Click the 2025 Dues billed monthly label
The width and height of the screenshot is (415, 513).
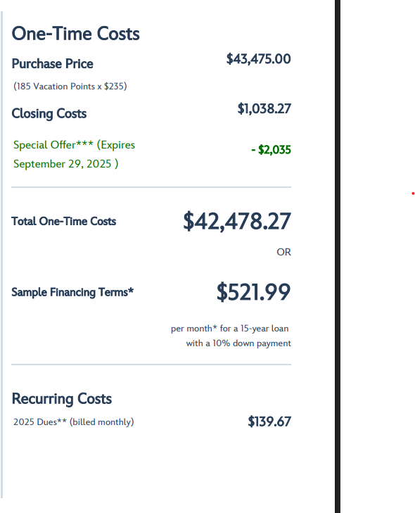click(x=74, y=422)
